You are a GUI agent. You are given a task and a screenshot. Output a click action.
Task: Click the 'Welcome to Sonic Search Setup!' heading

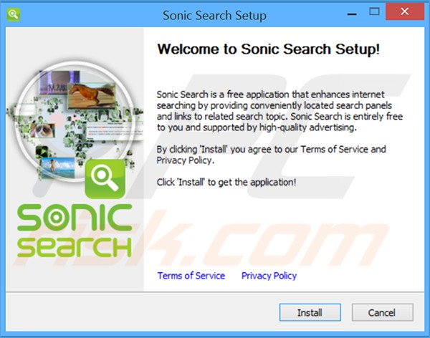(x=269, y=49)
